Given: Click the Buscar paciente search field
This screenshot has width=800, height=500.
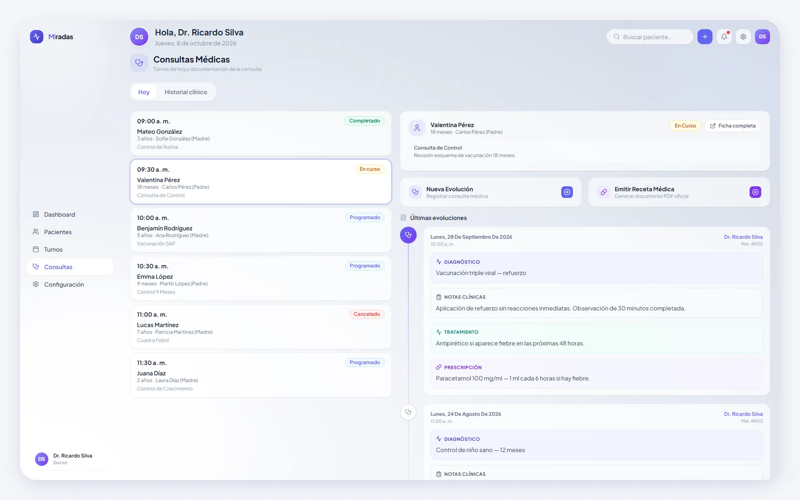Looking at the screenshot, I should tap(650, 37).
